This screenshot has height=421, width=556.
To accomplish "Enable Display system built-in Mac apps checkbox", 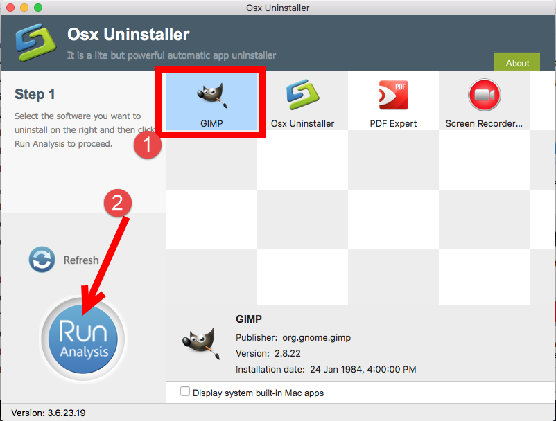I will tap(184, 391).
